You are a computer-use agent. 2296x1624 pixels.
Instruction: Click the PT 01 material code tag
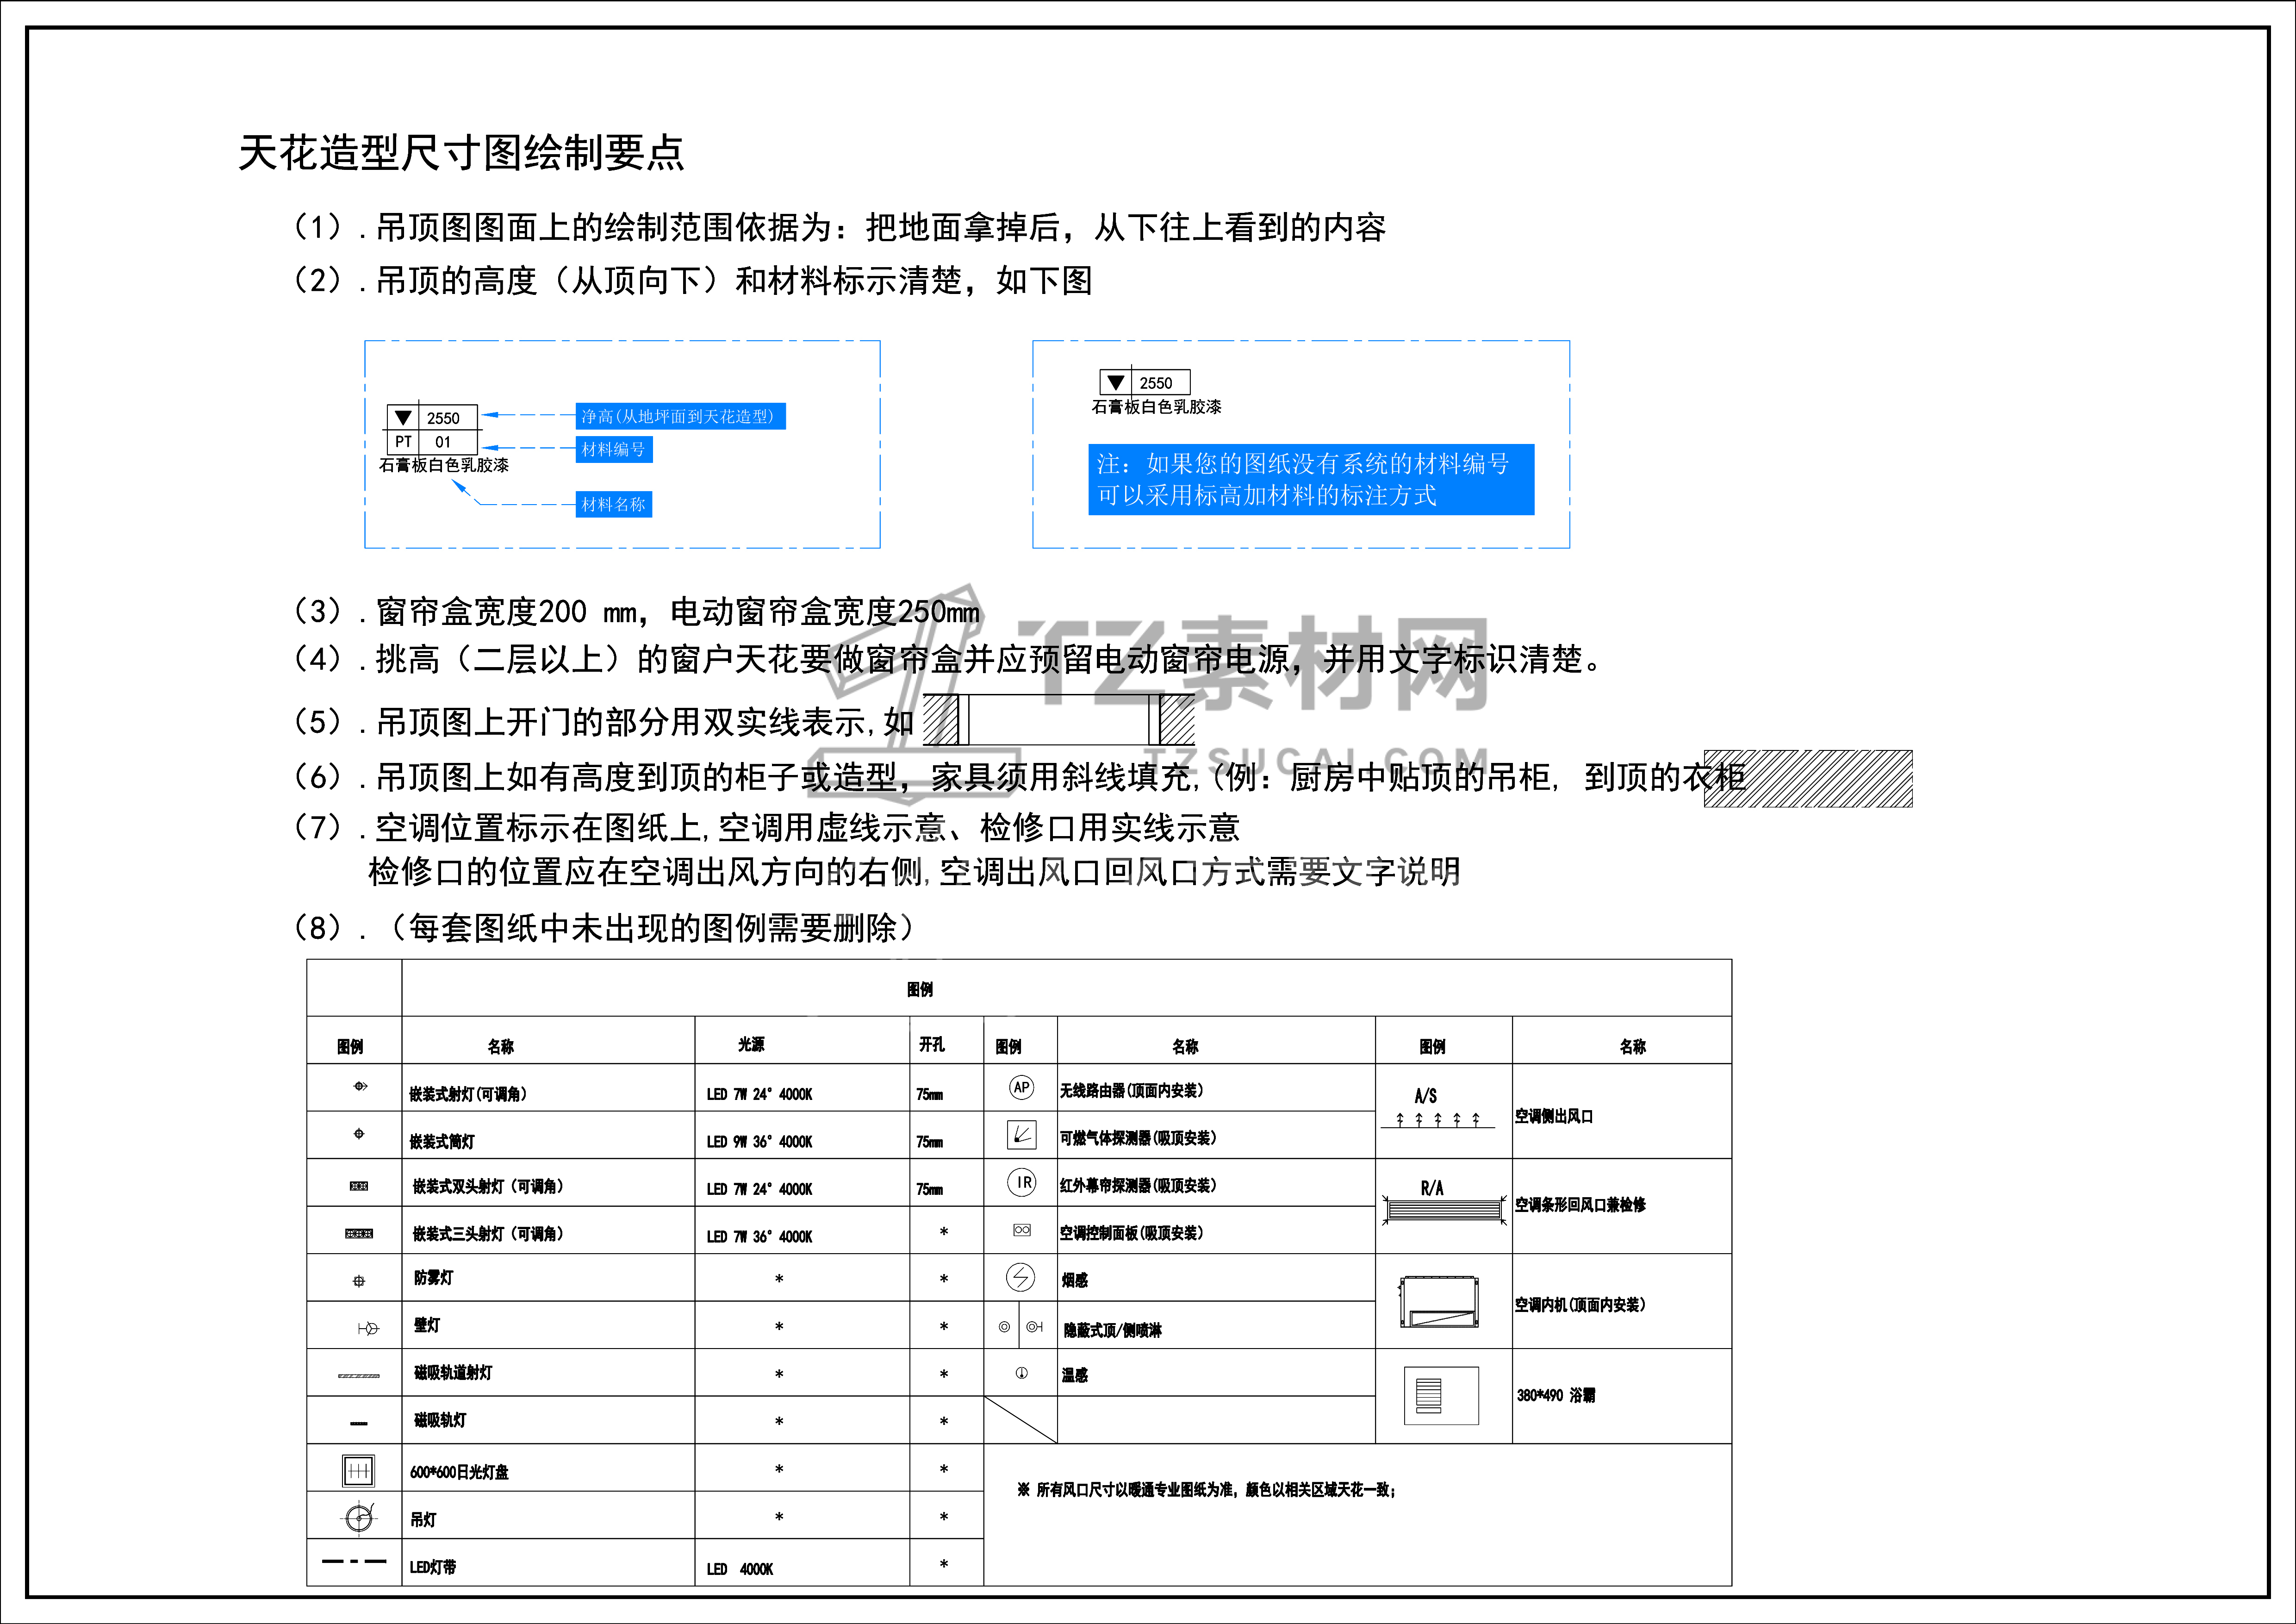click(431, 442)
